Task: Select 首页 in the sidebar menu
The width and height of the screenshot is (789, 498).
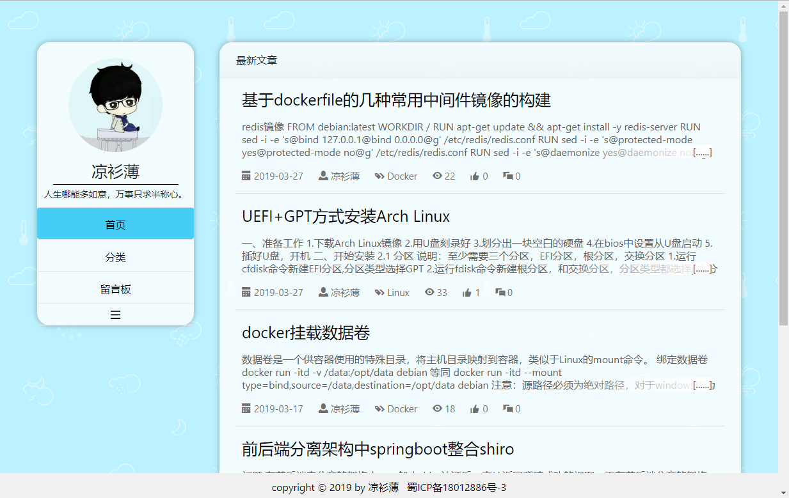Action: pyautogui.click(x=115, y=224)
